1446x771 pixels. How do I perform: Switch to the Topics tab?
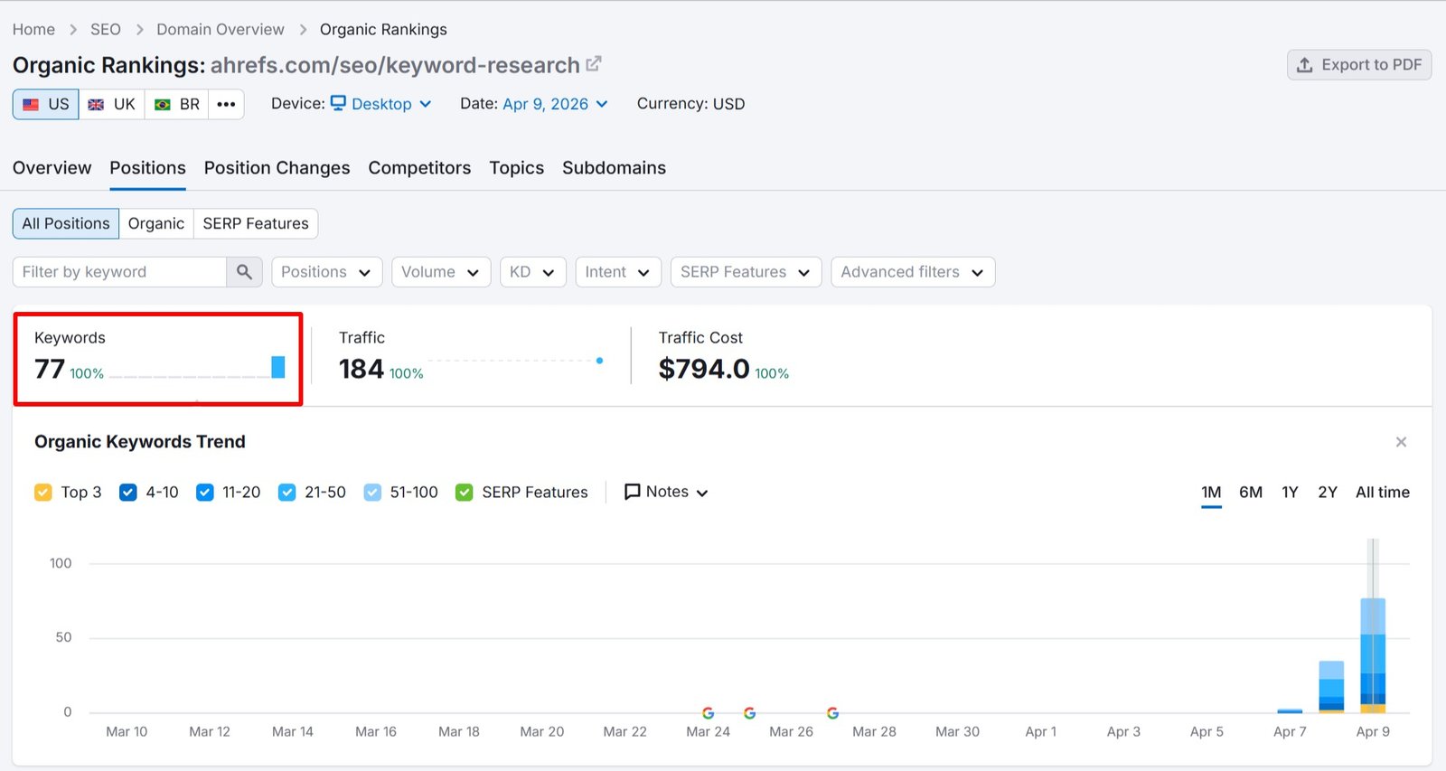tap(517, 168)
